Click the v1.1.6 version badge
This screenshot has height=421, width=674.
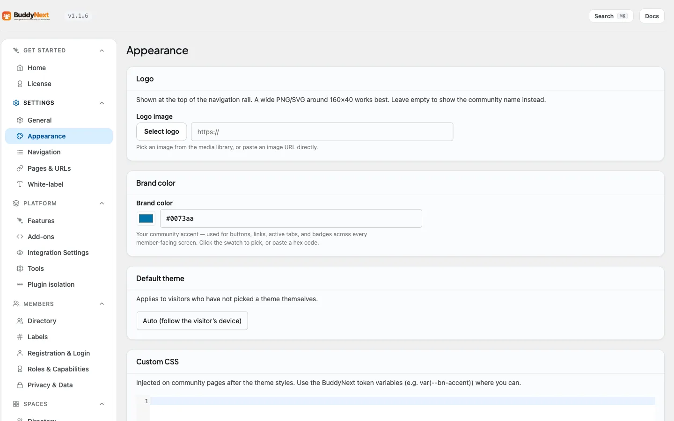(78, 16)
